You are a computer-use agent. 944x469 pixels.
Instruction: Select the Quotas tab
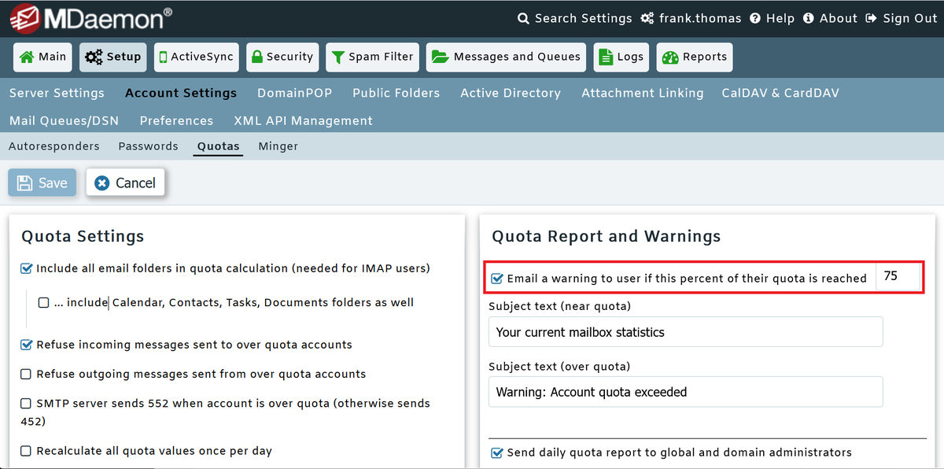click(219, 146)
